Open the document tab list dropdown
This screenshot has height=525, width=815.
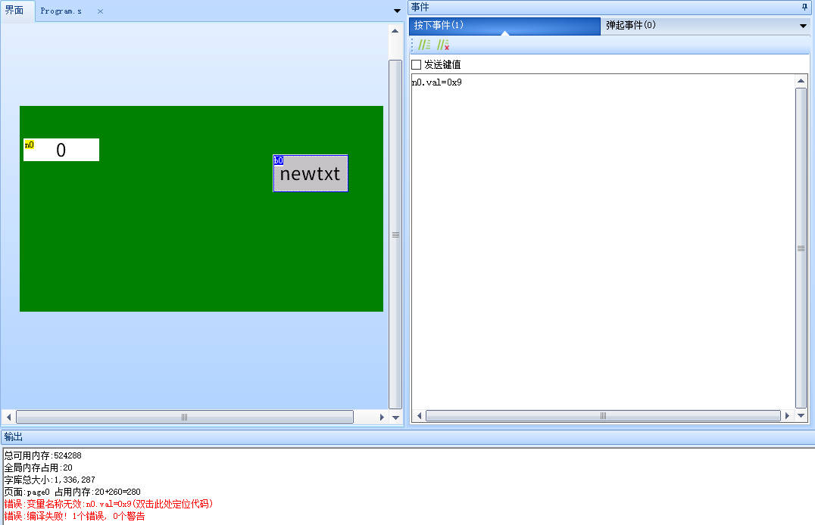pyautogui.click(x=398, y=11)
